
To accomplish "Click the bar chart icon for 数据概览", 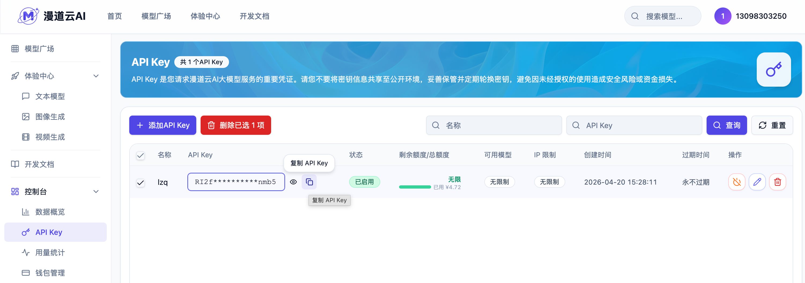I will click(26, 212).
